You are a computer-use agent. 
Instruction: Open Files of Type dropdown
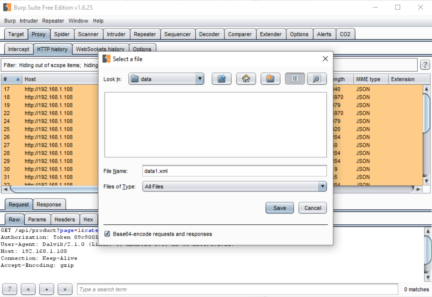coord(322,186)
